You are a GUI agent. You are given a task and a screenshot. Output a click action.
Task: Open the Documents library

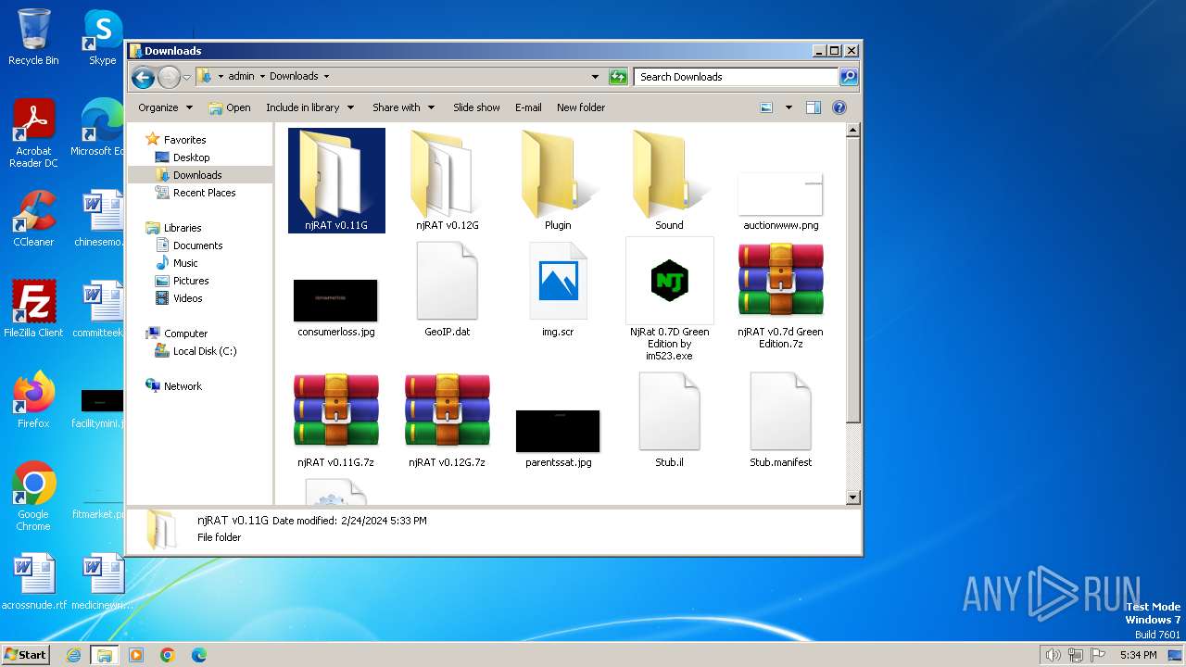[197, 245]
